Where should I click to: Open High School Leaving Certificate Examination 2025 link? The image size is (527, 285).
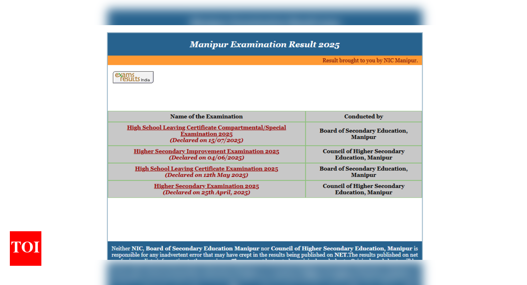pyautogui.click(x=206, y=169)
